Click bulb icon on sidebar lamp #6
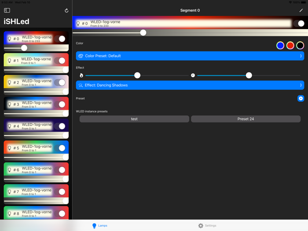This screenshot has height=231, width=308. coord(9,170)
